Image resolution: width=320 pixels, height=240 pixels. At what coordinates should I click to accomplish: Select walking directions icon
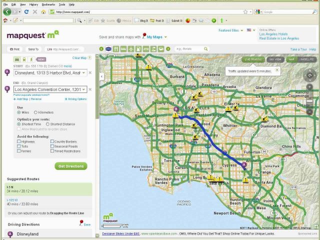(x=31, y=59)
